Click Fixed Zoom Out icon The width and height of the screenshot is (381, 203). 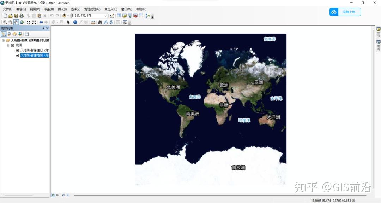(34, 22)
